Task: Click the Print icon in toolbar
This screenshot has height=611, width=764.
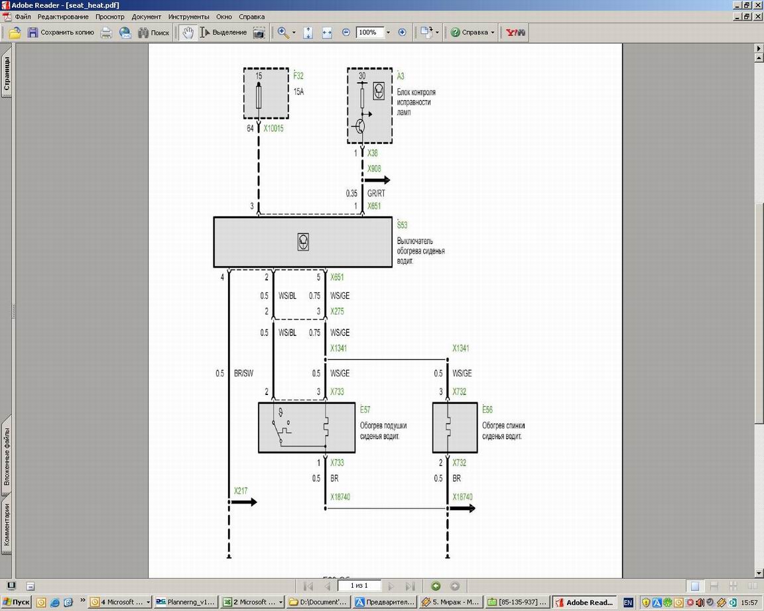Action: 106,32
